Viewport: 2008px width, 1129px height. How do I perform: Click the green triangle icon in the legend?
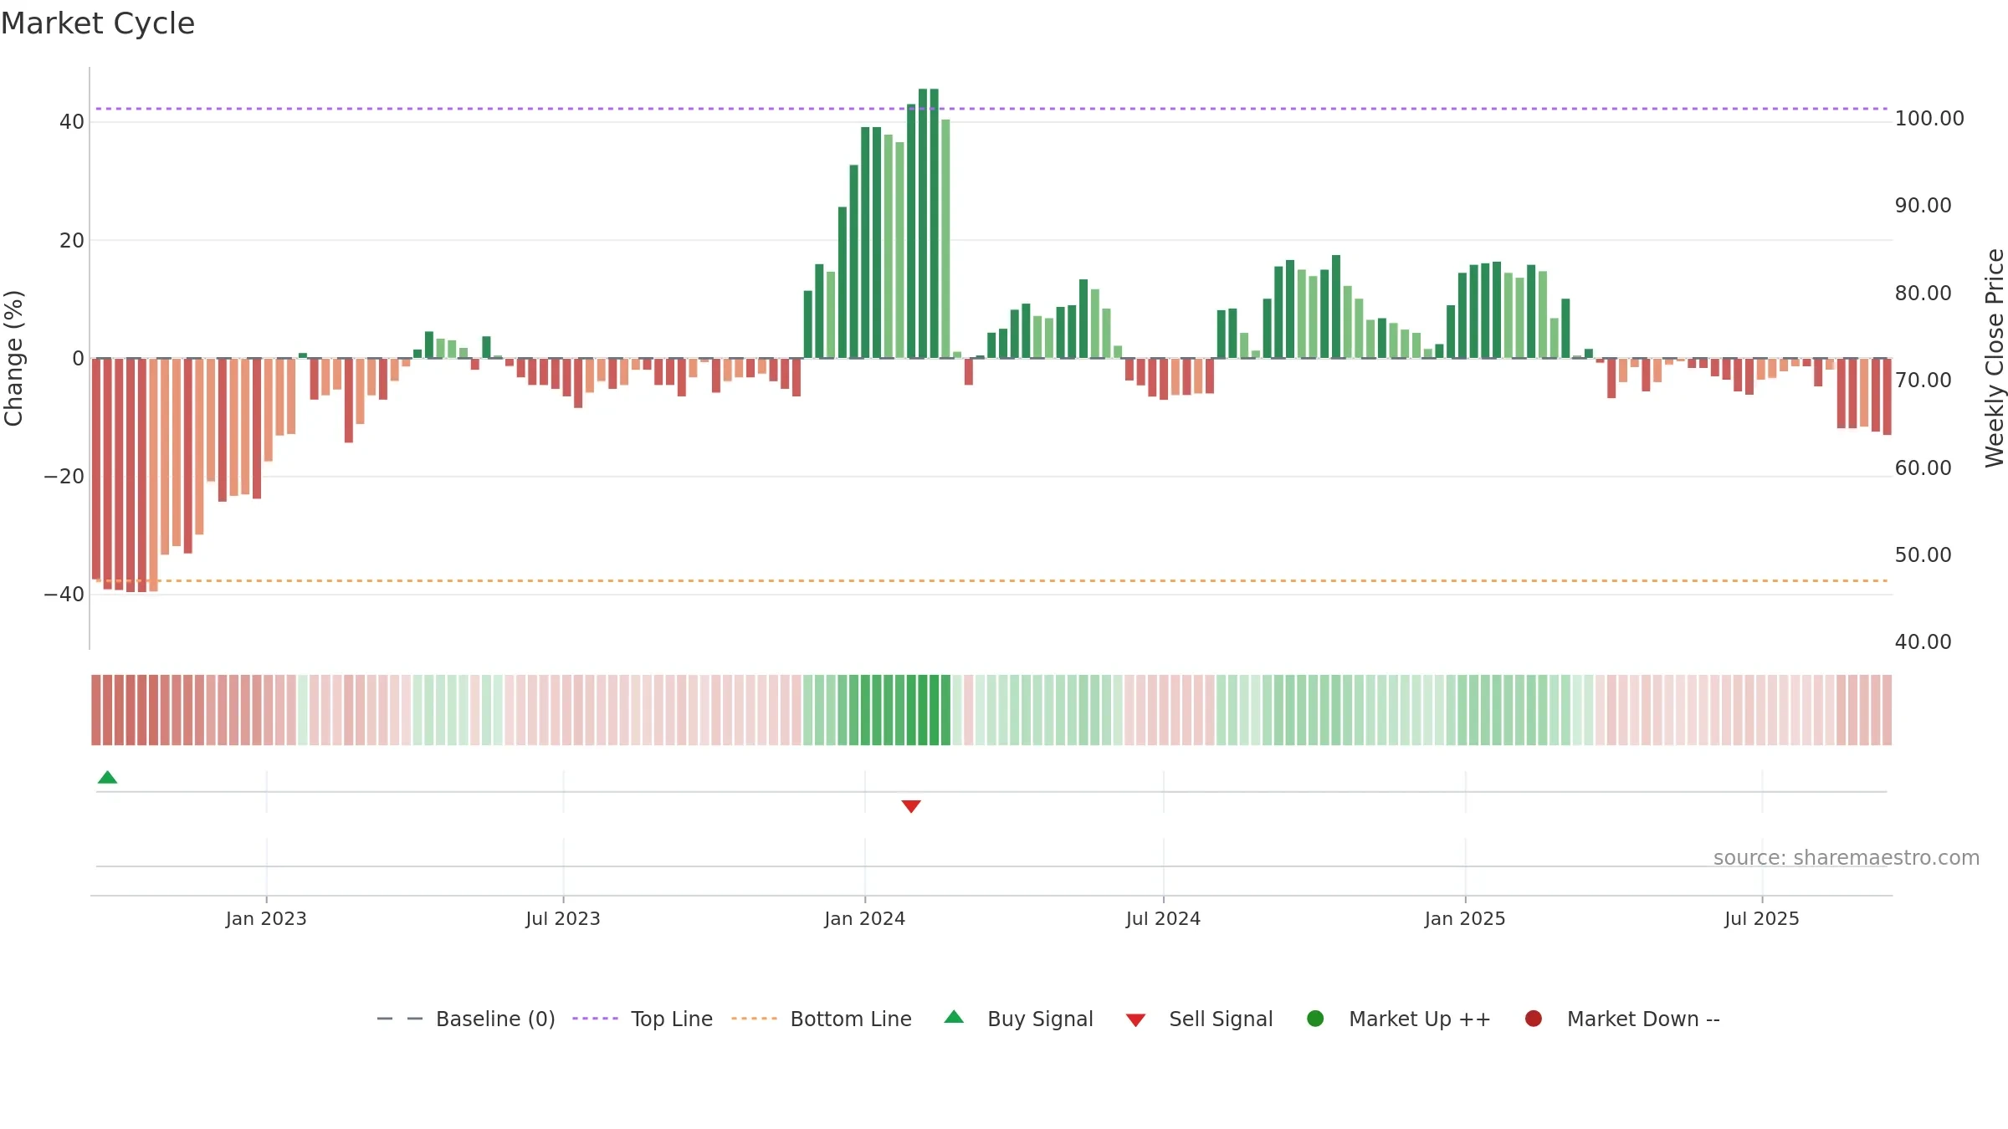coord(954,1017)
